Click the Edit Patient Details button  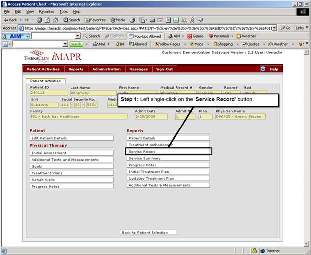pos(71,138)
